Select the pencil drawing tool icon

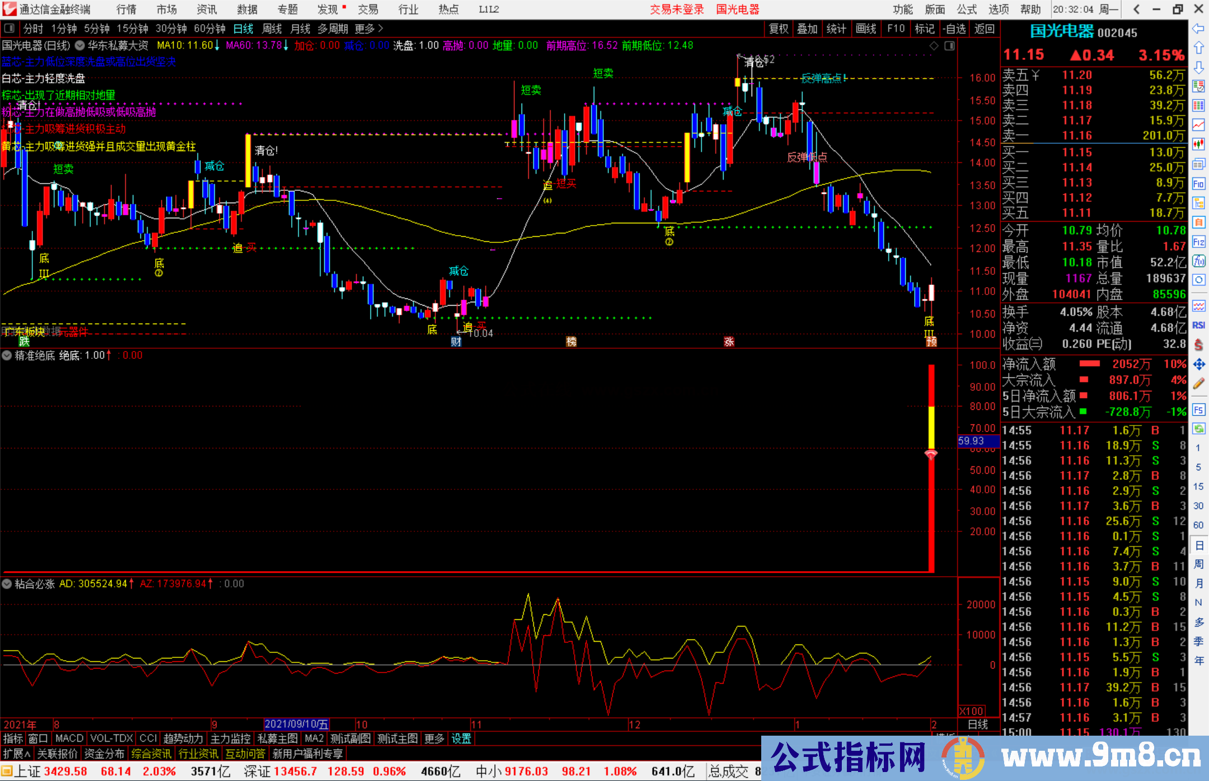[x=1198, y=384]
